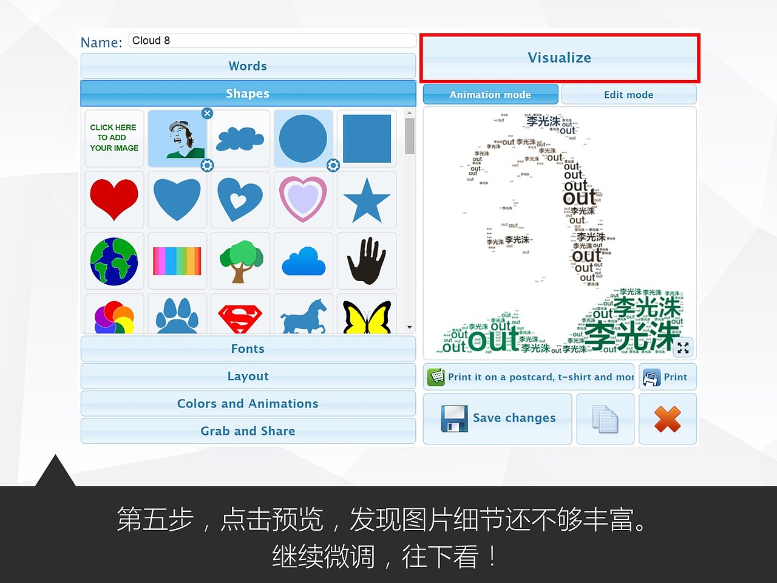Screen dimensions: 777x583
Task: Click Save changes
Action: (498, 418)
